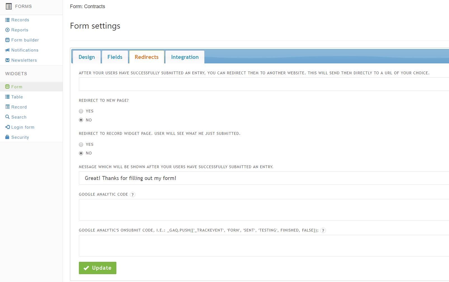Open the Integration tab

[185, 57]
